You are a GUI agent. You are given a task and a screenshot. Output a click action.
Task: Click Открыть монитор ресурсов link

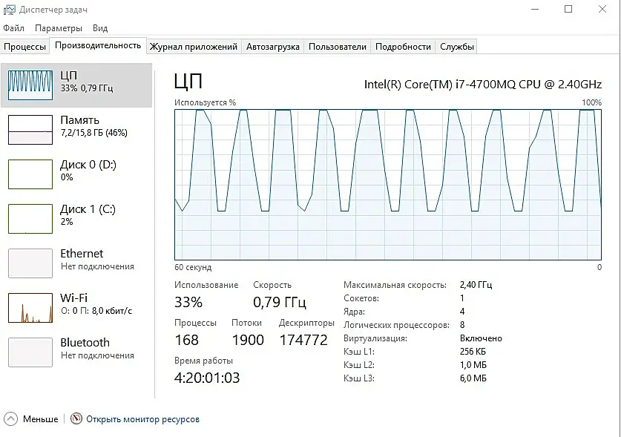pos(142,419)
